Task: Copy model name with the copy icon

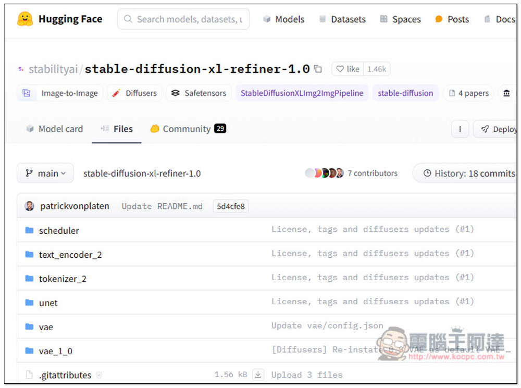Action: (x=318, y=69)
